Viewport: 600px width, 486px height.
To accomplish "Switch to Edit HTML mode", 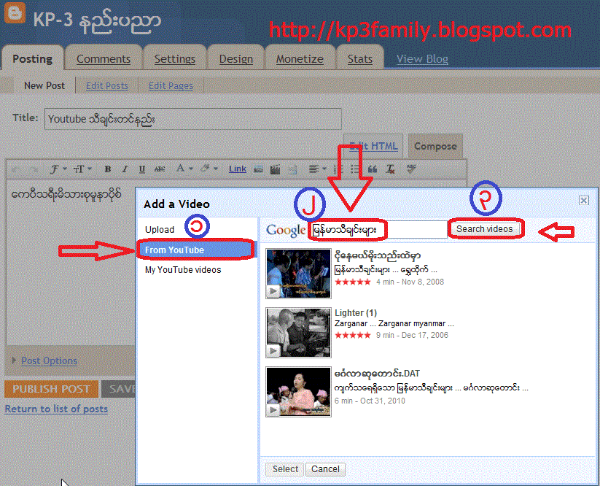I will 373,146.
